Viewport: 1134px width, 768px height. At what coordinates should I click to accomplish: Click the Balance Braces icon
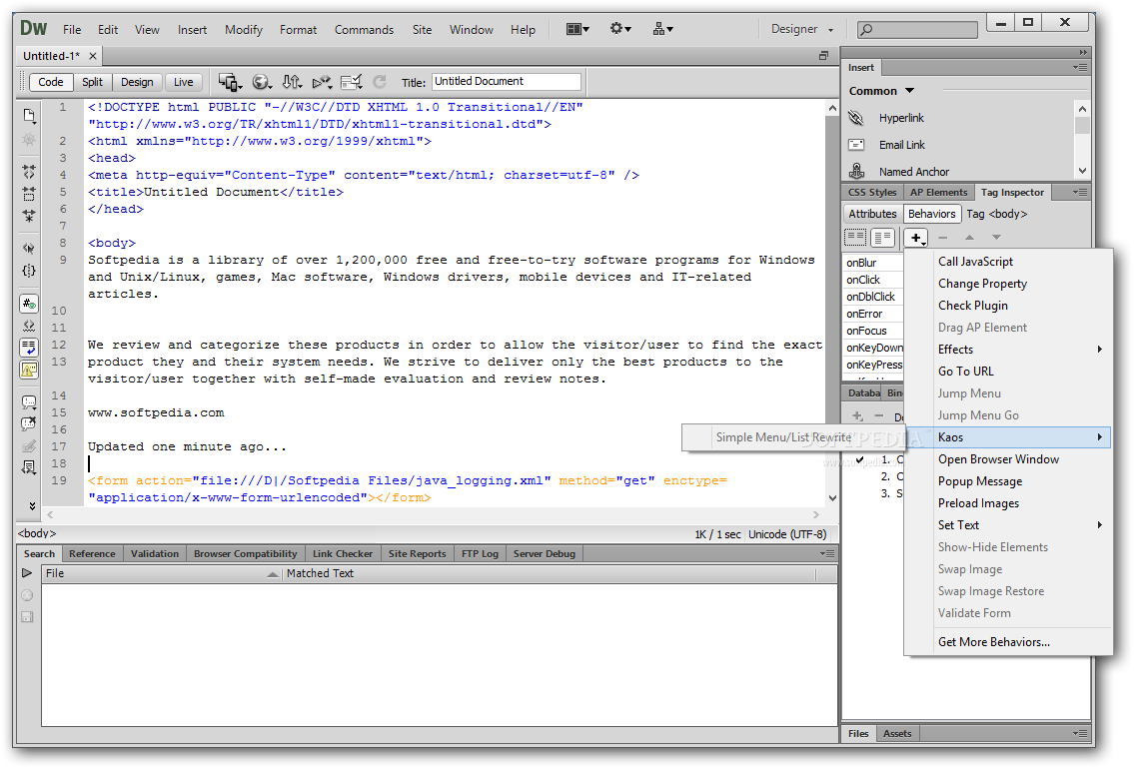click(x=29, y=271)
